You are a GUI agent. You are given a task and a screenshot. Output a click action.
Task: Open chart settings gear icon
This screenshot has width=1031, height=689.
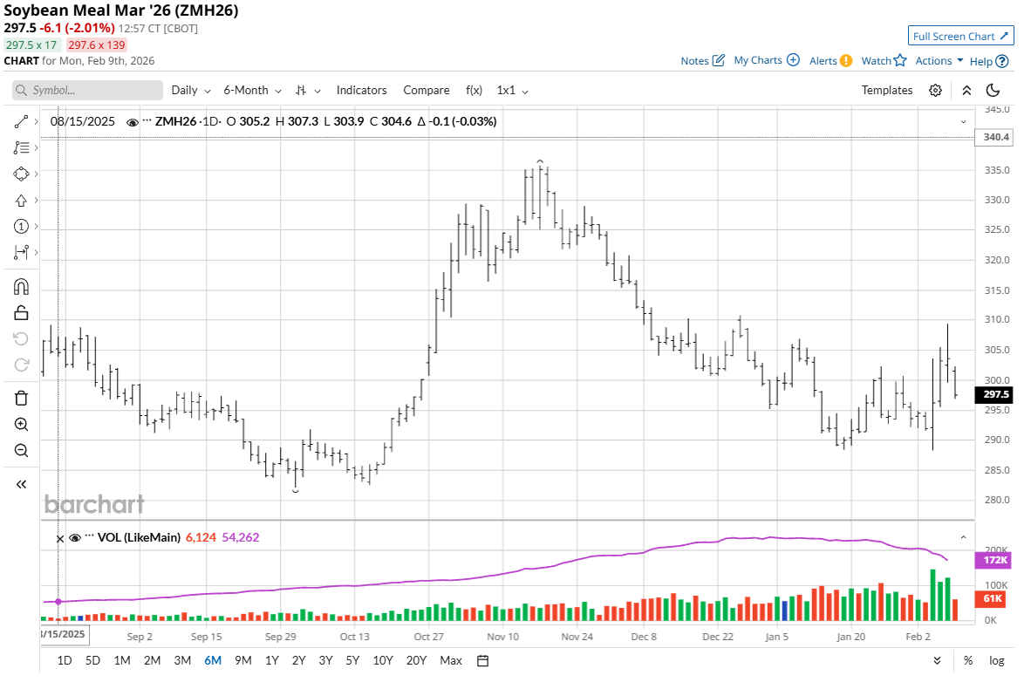click(936, 91)
